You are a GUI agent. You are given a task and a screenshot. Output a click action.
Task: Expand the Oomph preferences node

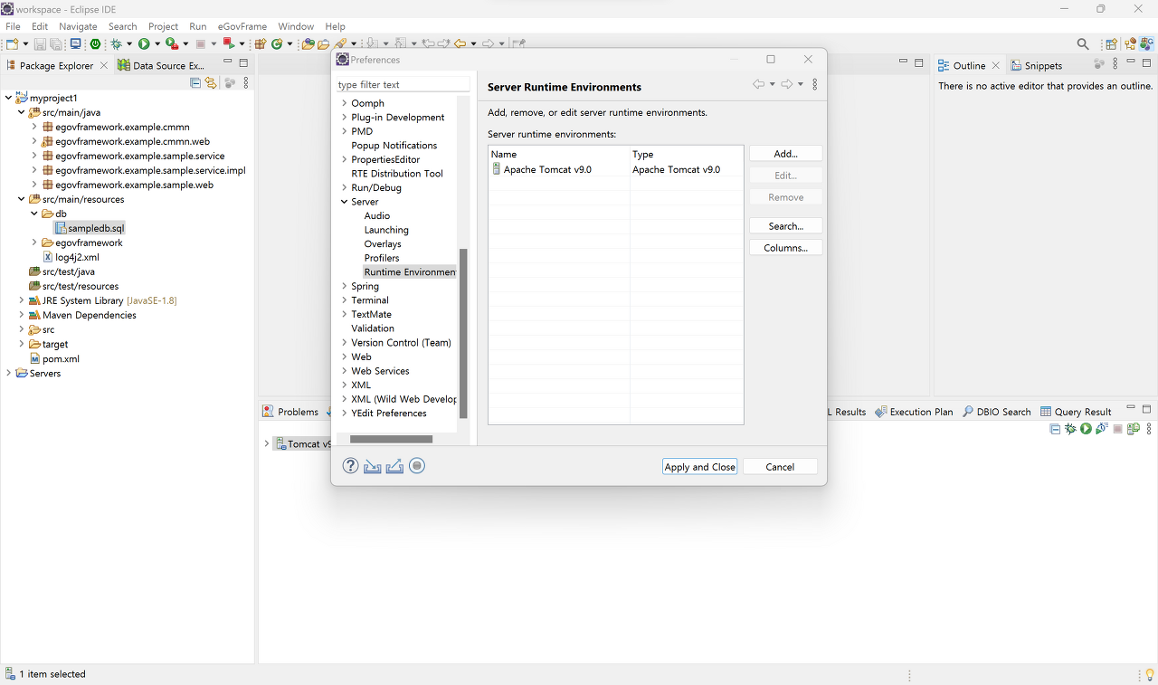click(x=344, y=103)
